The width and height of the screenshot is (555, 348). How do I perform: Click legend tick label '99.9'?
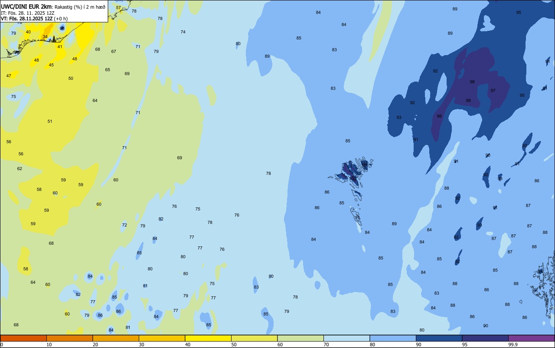[513, 345]
